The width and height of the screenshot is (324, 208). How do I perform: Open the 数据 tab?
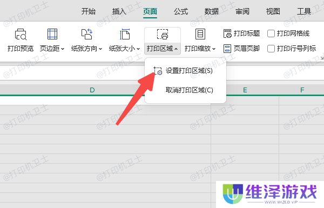click(x=212, y=11)
